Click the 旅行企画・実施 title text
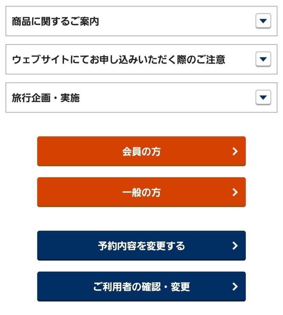Viewport: 283px width, 315px height. 46,98
